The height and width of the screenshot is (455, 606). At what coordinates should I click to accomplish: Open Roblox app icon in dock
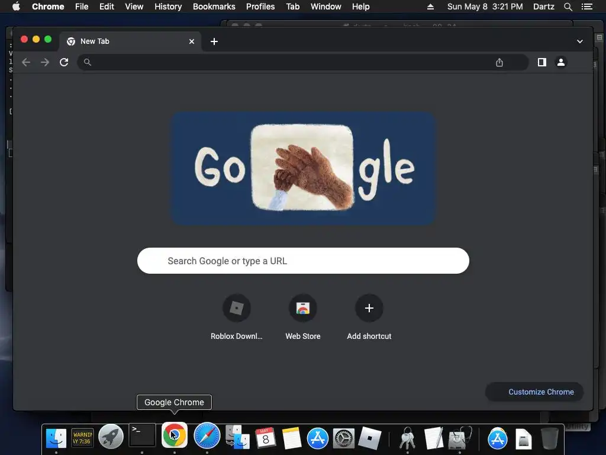point(369,438)
